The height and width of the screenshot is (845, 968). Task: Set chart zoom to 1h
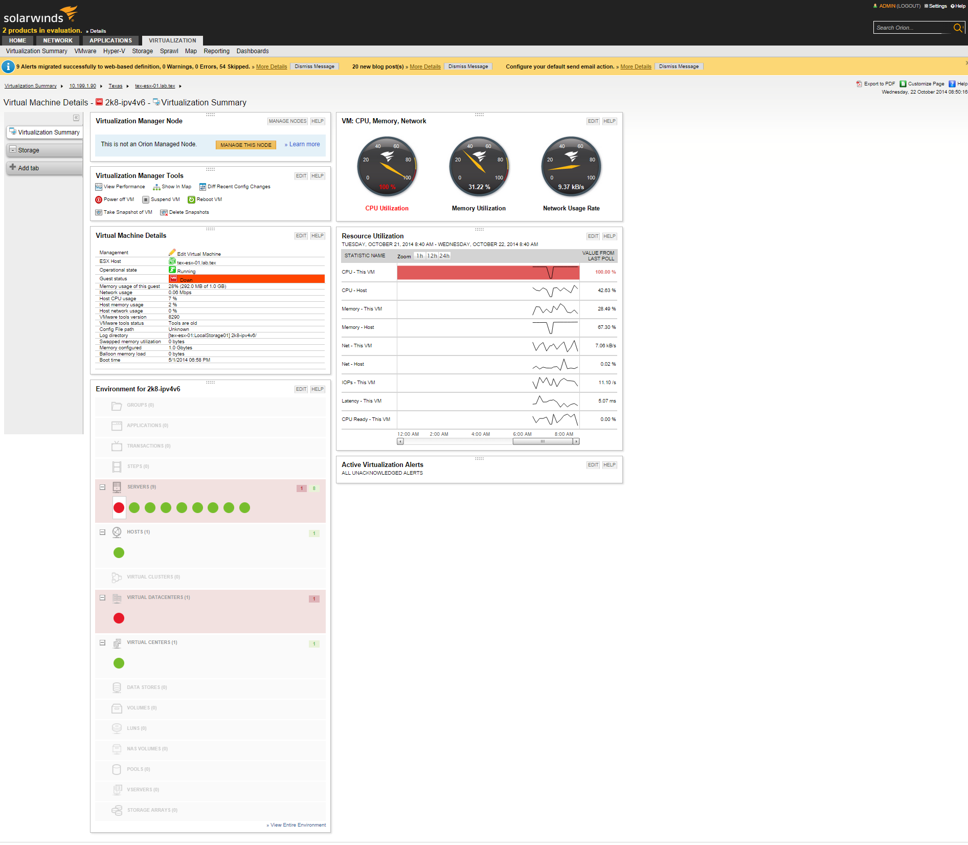pyautogui.click(x=419, y=256)
